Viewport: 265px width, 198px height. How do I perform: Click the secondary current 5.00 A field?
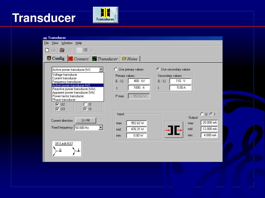point(180,88)
